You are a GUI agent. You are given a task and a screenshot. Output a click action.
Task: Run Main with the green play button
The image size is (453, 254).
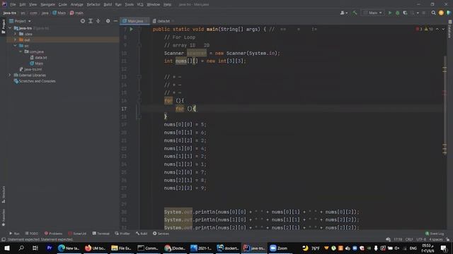pos(390,13)
